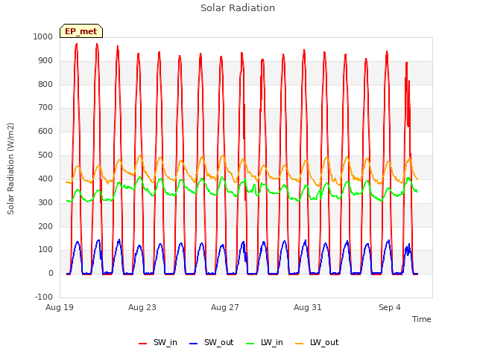The height and width of the screenshot is (357, 477).
Task: Click the Solar Radiation chart title
Action: [238, 8]
